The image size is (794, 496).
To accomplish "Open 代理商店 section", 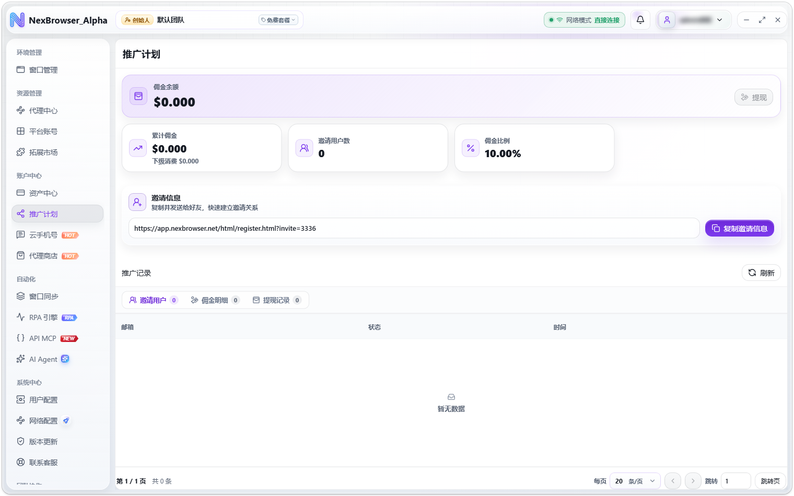I will pyautogui.click(x=57, y=256).
